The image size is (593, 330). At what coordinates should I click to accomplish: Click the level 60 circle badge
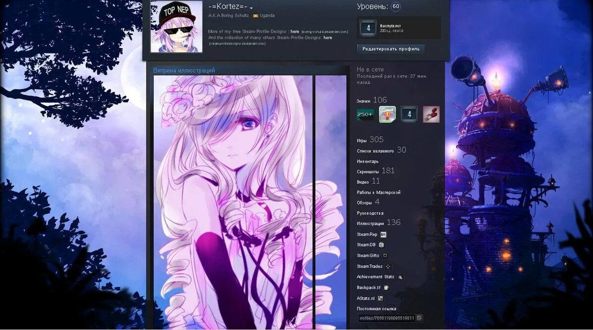[x=396, y=6]
